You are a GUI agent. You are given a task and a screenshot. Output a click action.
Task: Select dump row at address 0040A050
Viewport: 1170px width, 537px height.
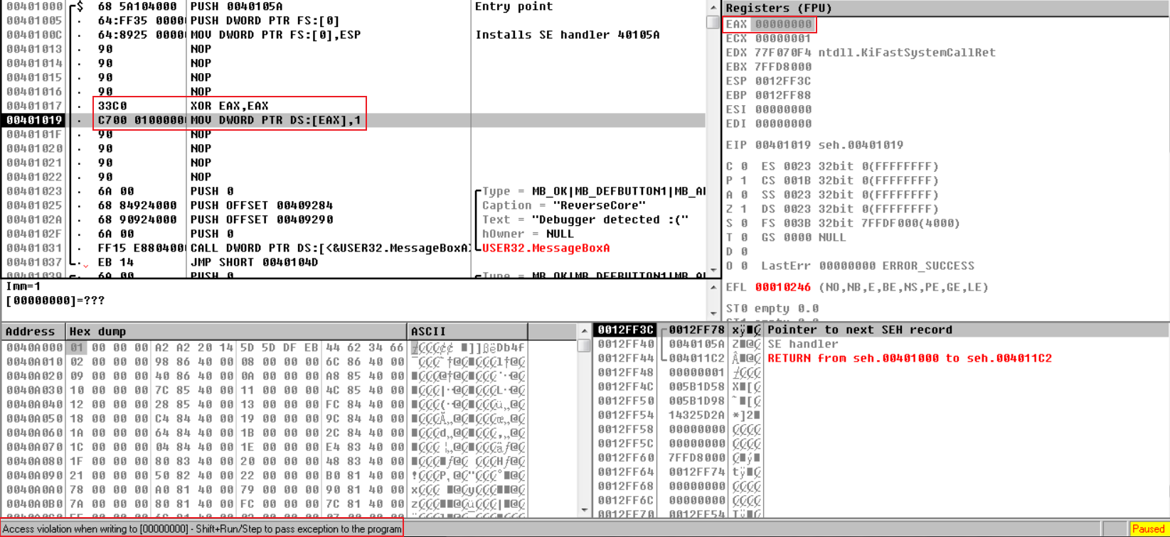(265, 418)
